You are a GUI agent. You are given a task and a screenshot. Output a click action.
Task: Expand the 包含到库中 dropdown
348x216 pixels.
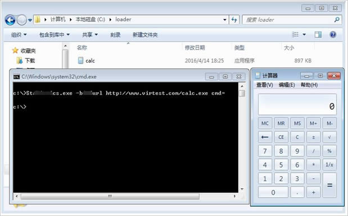click(x=55, y=35)
